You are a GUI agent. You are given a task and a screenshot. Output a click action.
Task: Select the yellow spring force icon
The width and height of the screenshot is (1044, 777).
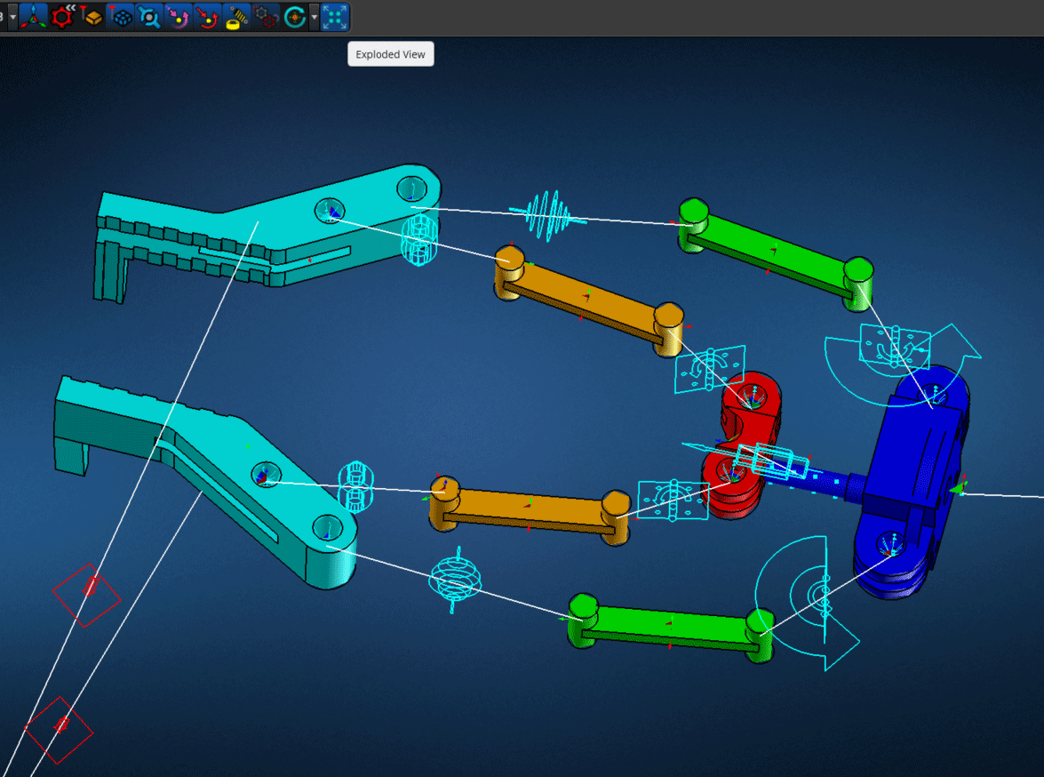[236, 16]
